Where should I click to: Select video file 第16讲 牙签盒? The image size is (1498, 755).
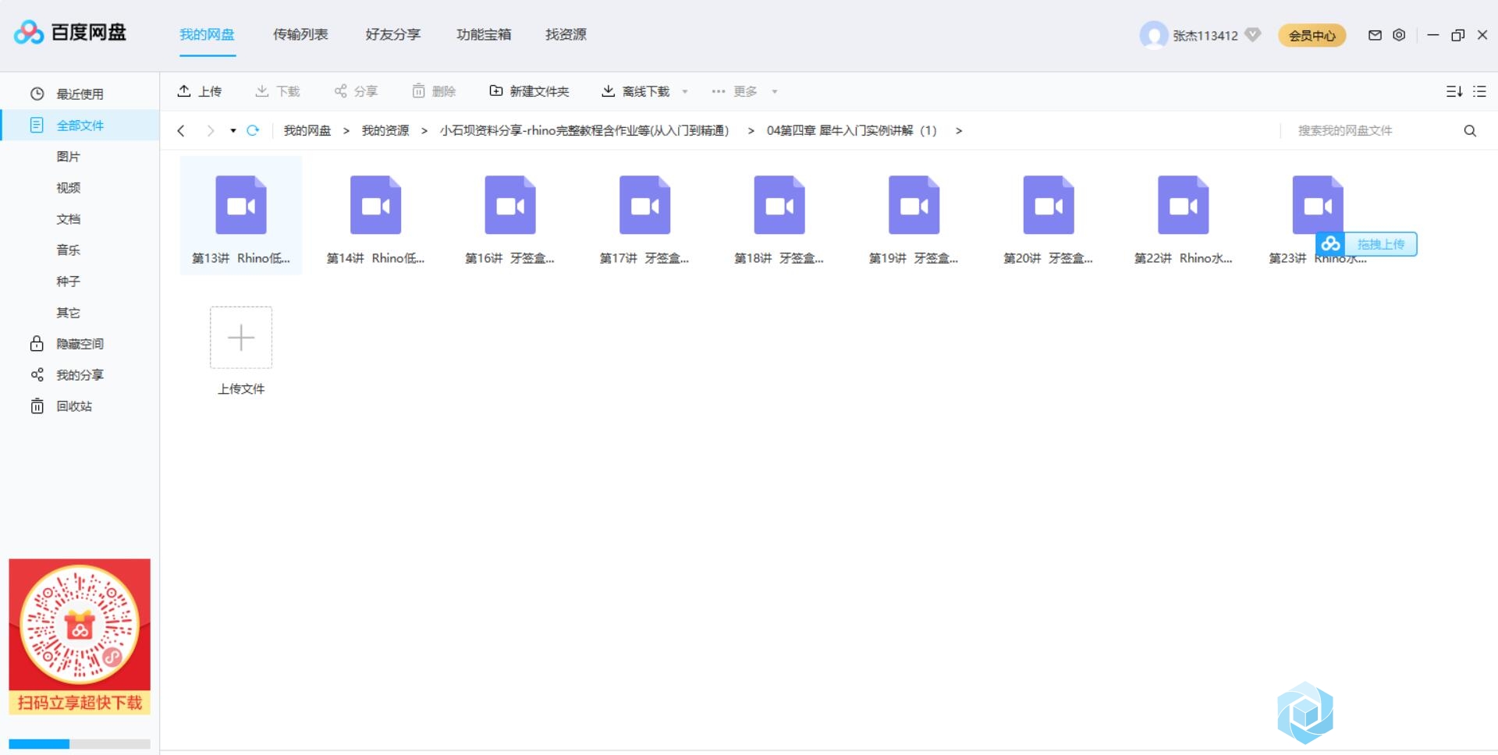click(x=510, y=216)
